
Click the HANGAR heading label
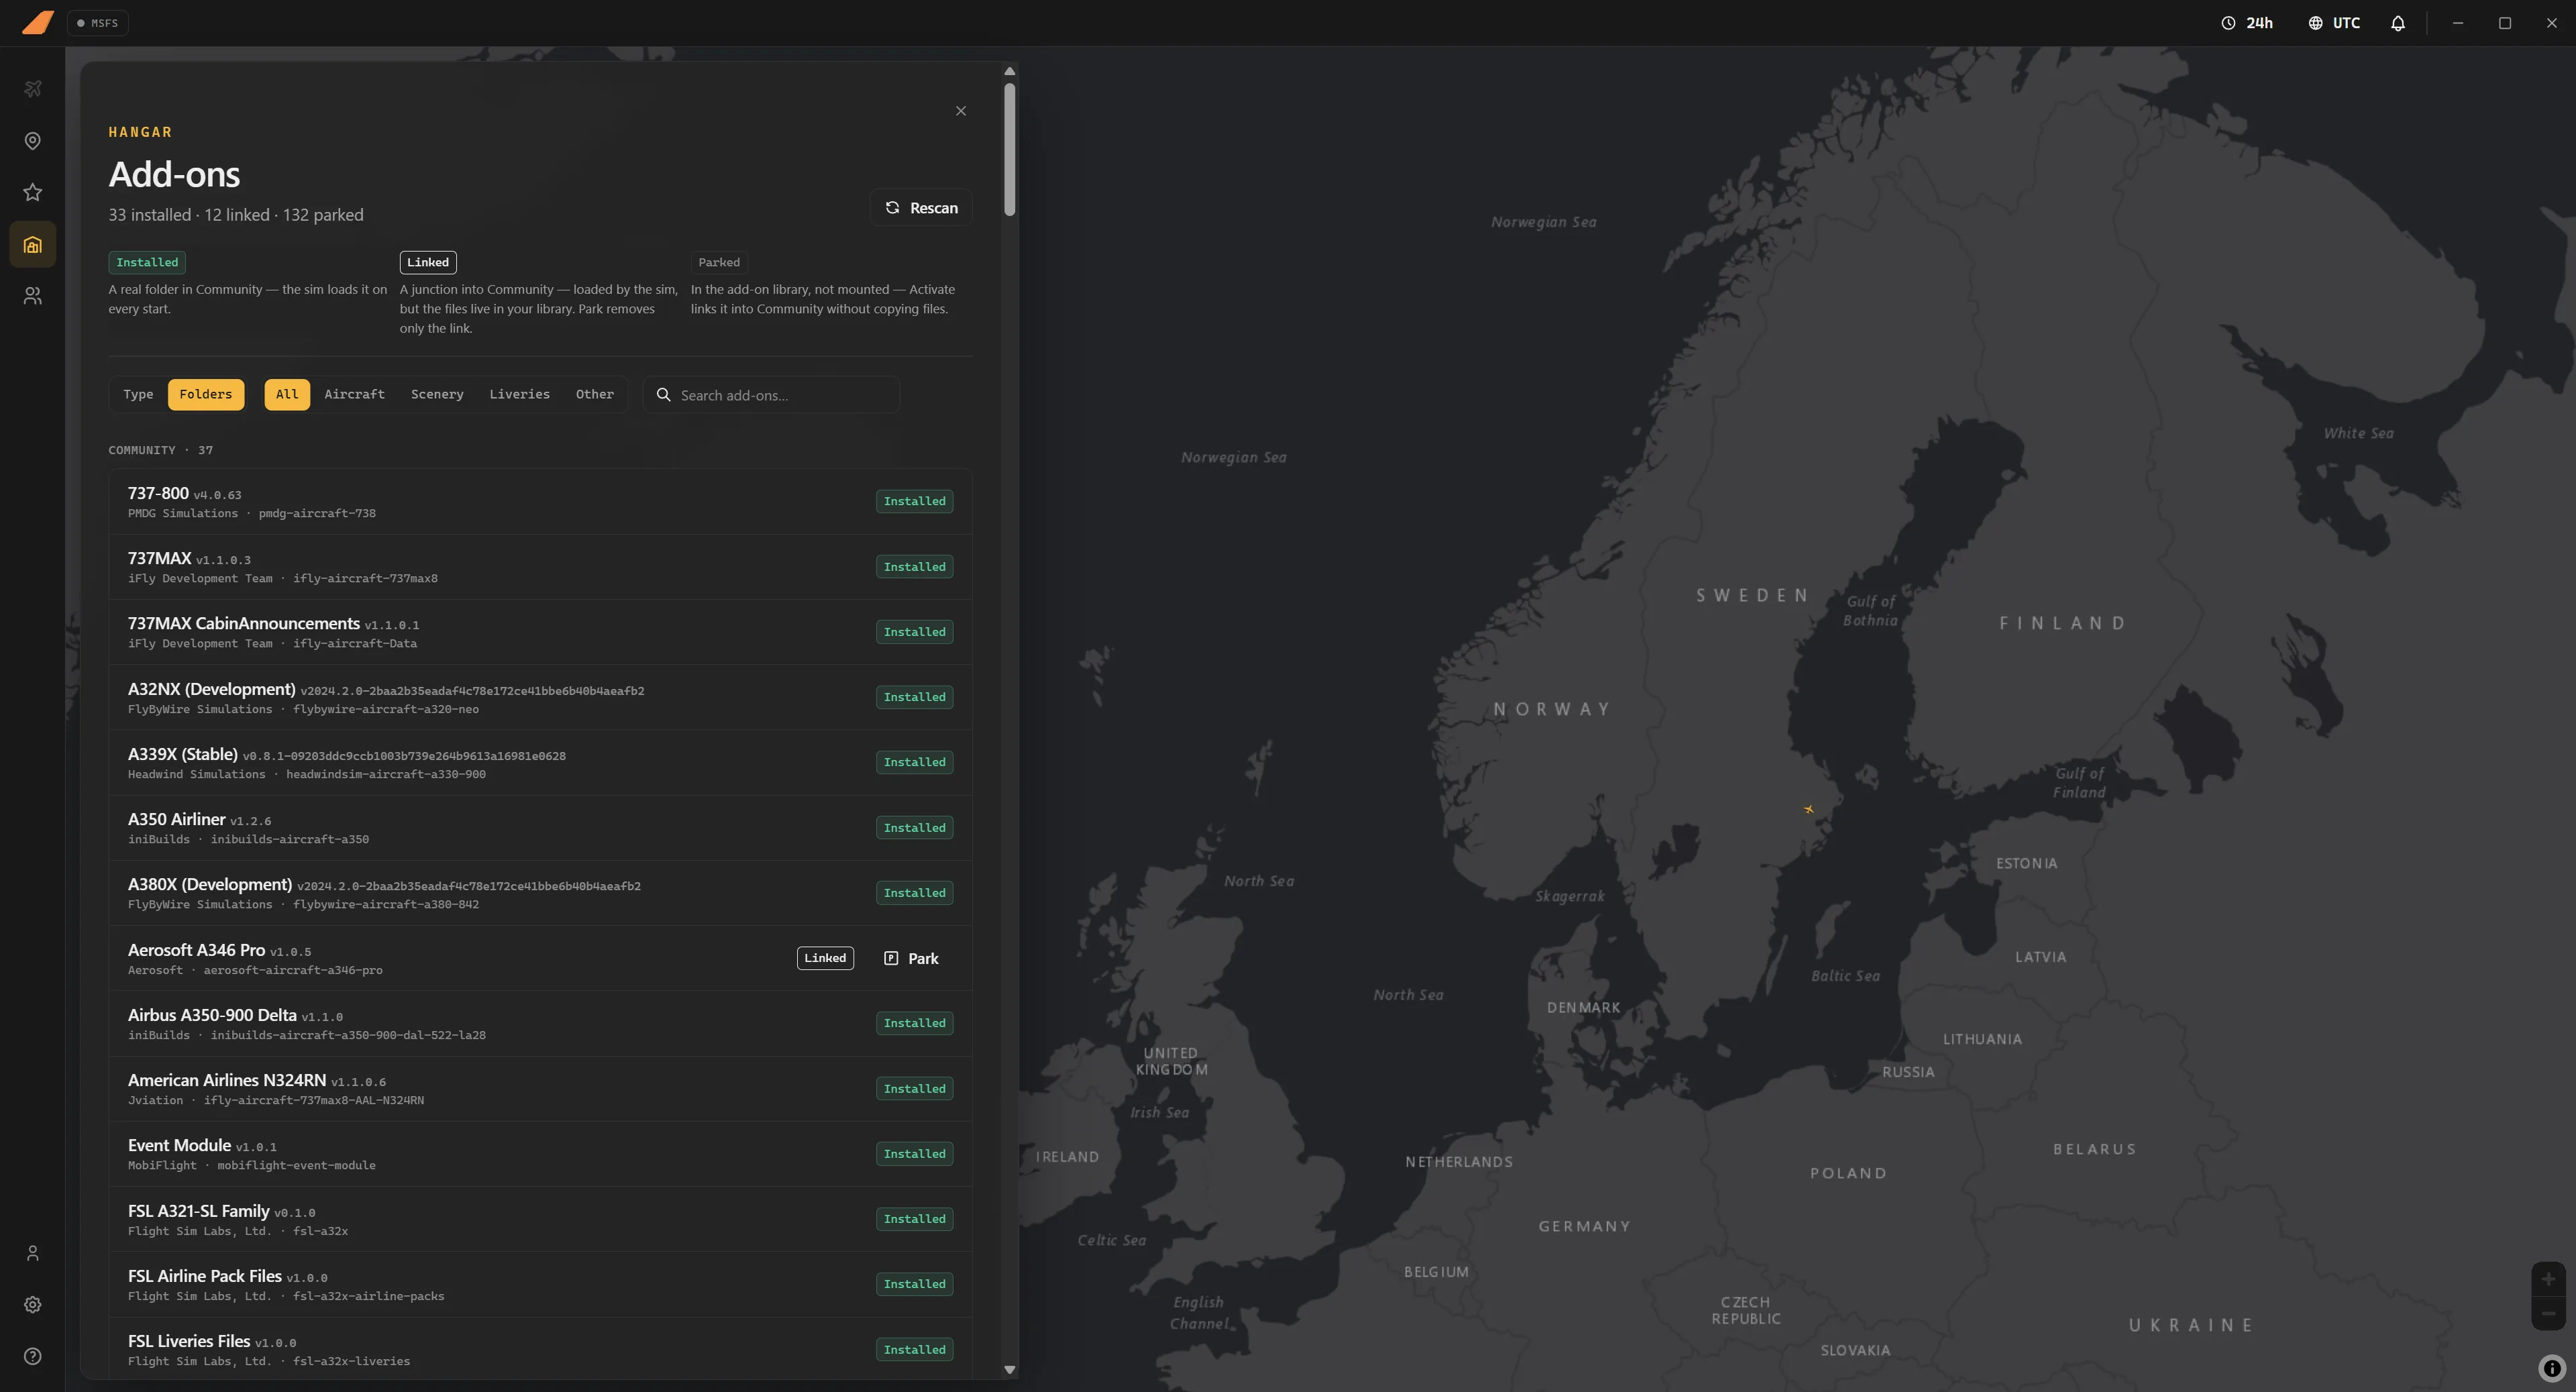(x=140, y=132)
